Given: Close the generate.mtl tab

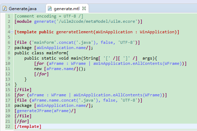Looking at the screenshot, I should [x=84, y=8].
